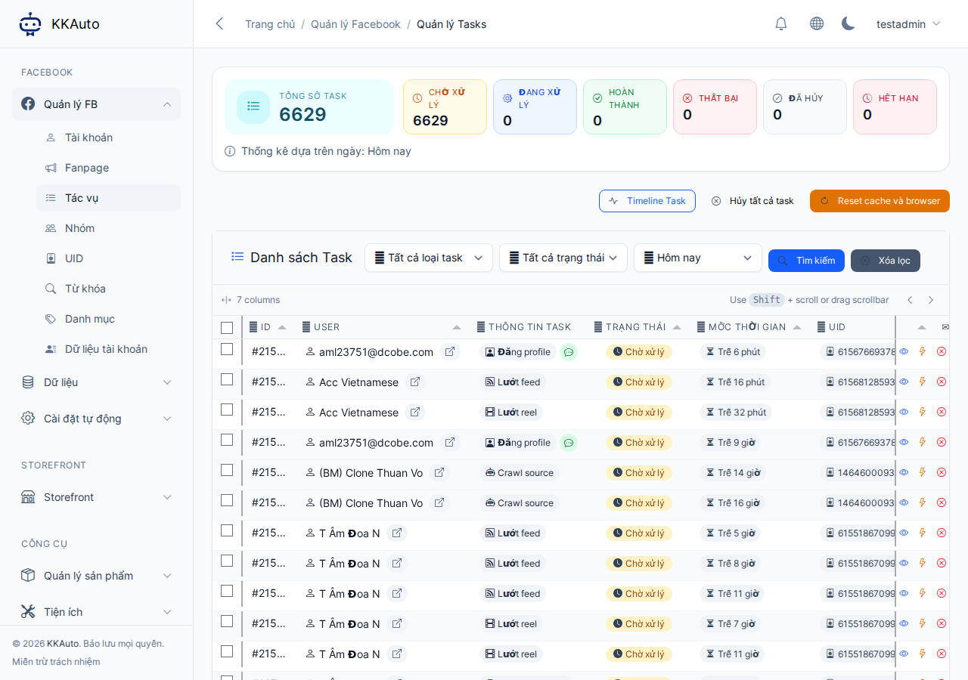Open the testadmin user menu

[908, 24]
